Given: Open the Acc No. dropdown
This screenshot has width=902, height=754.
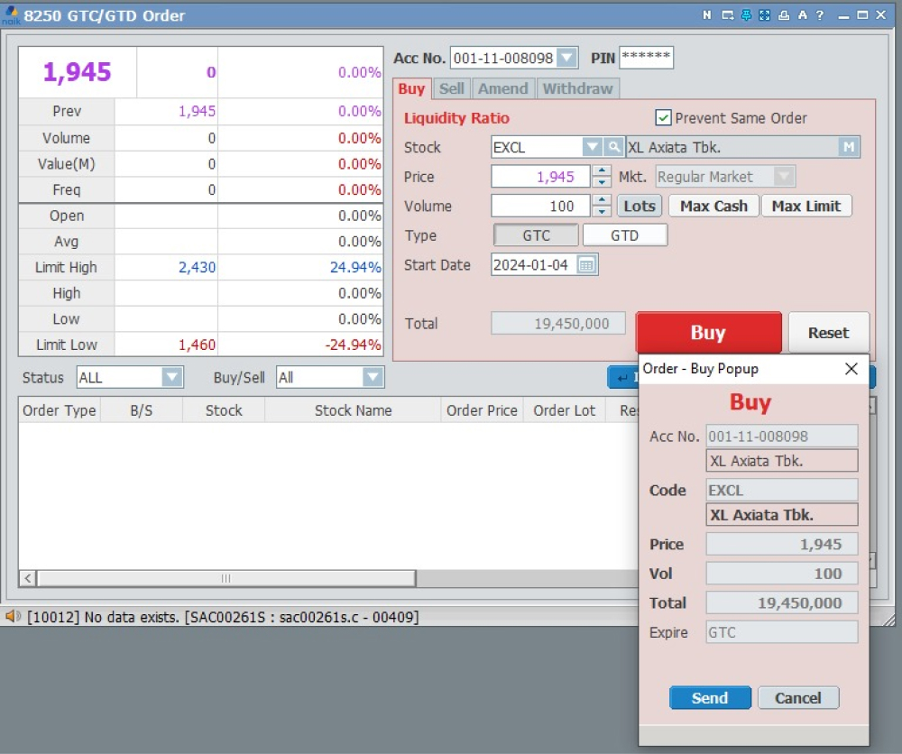Looking at the screenshot, I should pos(566,59).
